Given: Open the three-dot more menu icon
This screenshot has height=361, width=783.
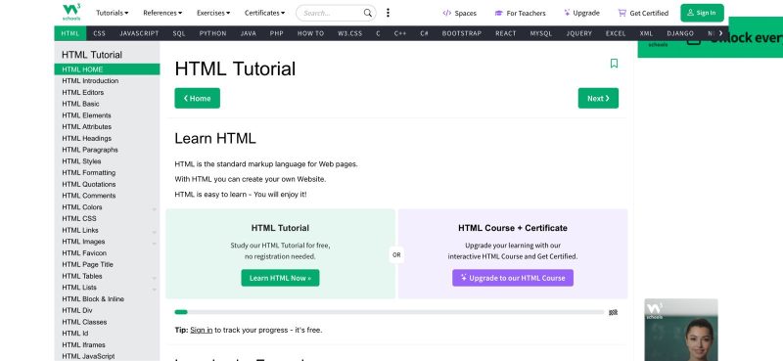Looking at the screenshot, I should [x=388, y=13].
